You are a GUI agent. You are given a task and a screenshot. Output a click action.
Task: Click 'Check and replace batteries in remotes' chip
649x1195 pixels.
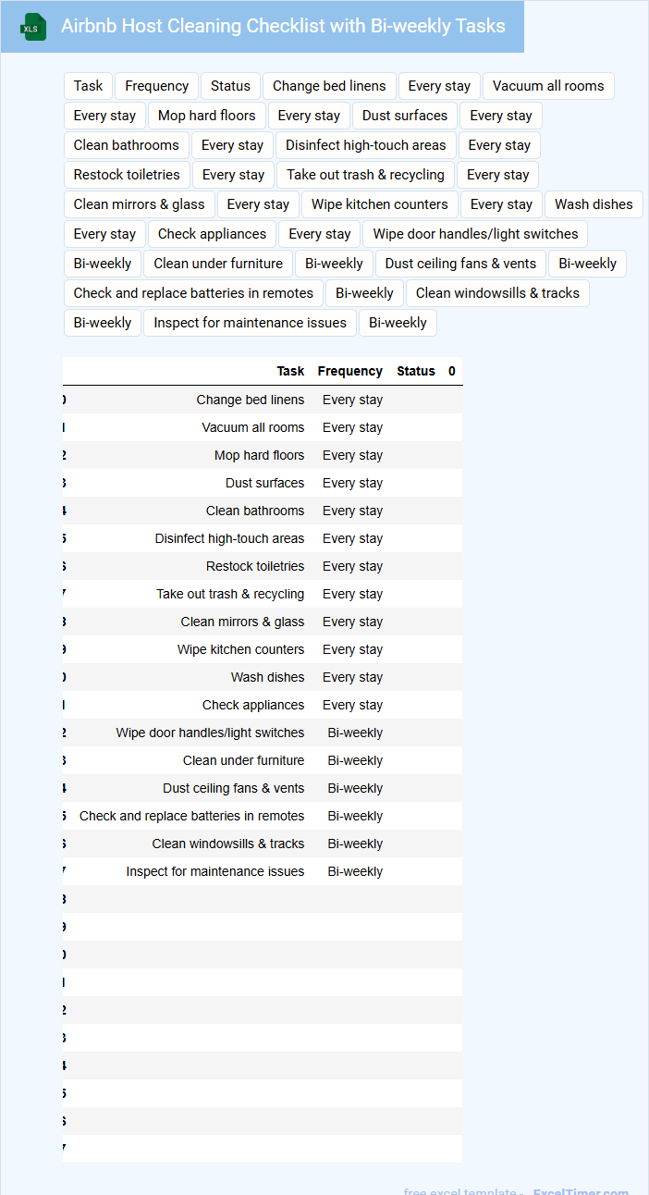(x=193, y=293)
